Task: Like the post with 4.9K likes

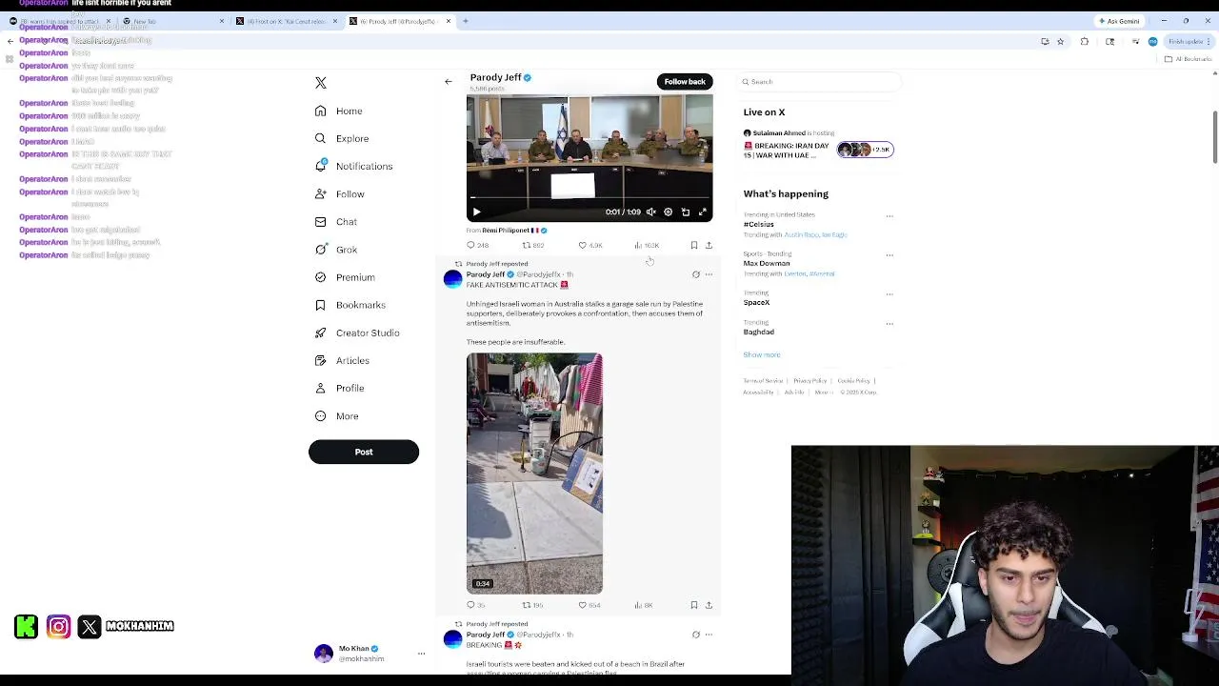Action: 590,246
